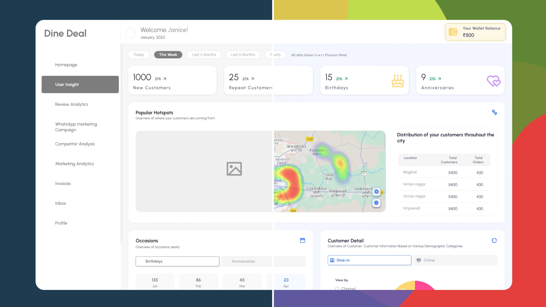Switch to the Birthdays occasions tab
Image resolution: width=546 pixels, height=307 pixels.
pos(177,261)
